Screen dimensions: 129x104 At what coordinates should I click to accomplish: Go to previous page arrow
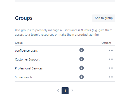[x=58, y=90]
